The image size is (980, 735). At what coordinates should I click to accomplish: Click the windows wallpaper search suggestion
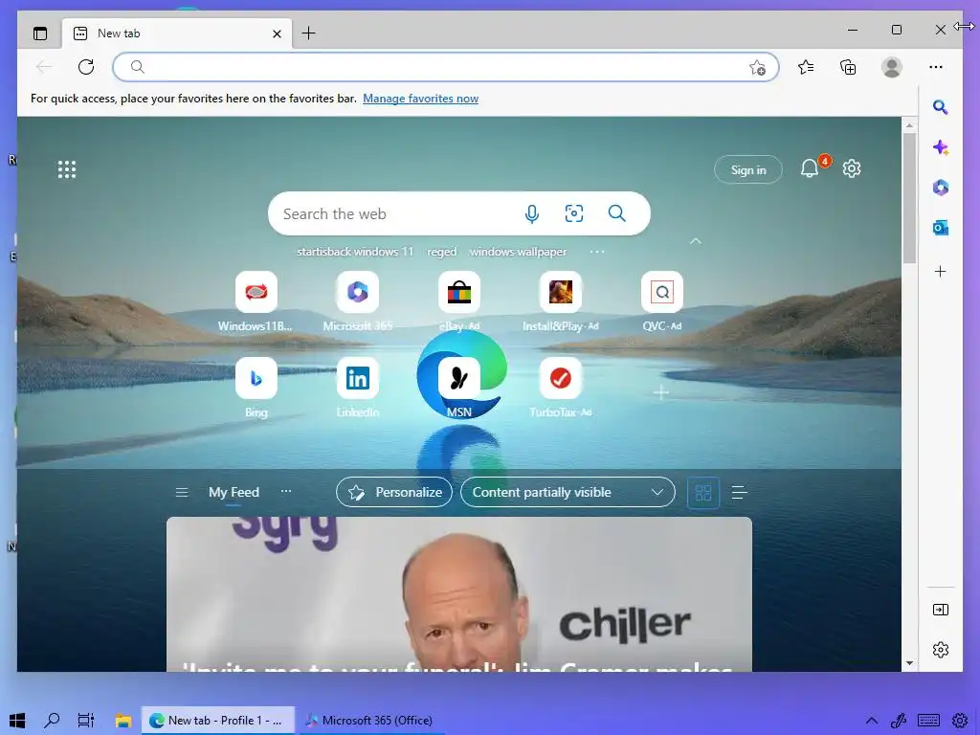[x=518, y=252]
